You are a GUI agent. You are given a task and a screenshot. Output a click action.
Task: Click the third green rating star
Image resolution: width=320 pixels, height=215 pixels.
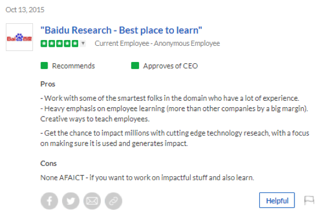(59, 43)
